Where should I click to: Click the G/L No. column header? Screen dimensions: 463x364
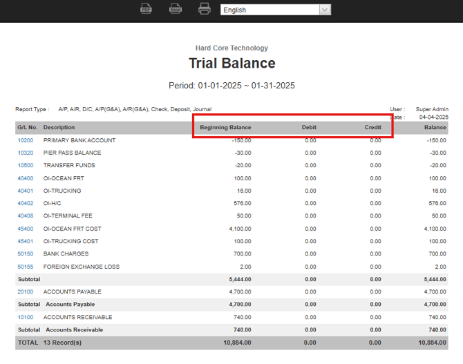click(28, 128)
